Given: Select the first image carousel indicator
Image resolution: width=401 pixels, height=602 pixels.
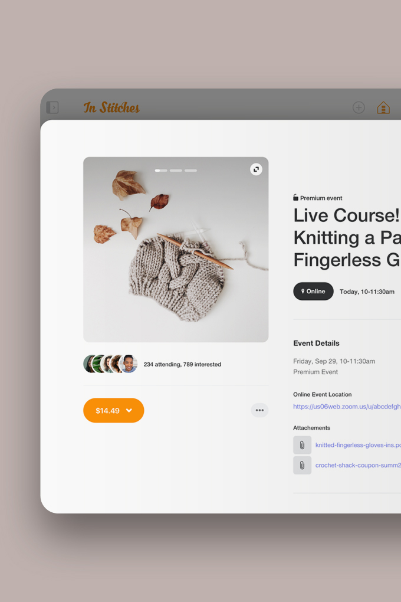Looking at the screenshot, I should pos(161,171).
